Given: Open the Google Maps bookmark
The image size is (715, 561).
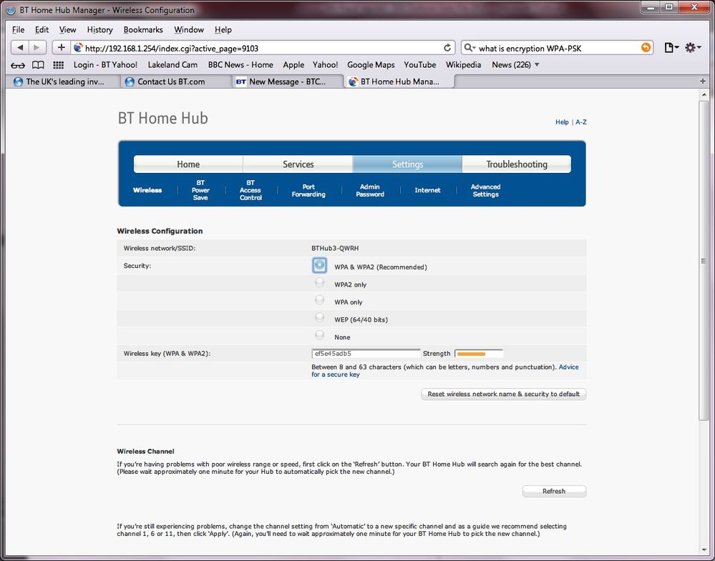Looking at the screenshot, I should 371,64.
